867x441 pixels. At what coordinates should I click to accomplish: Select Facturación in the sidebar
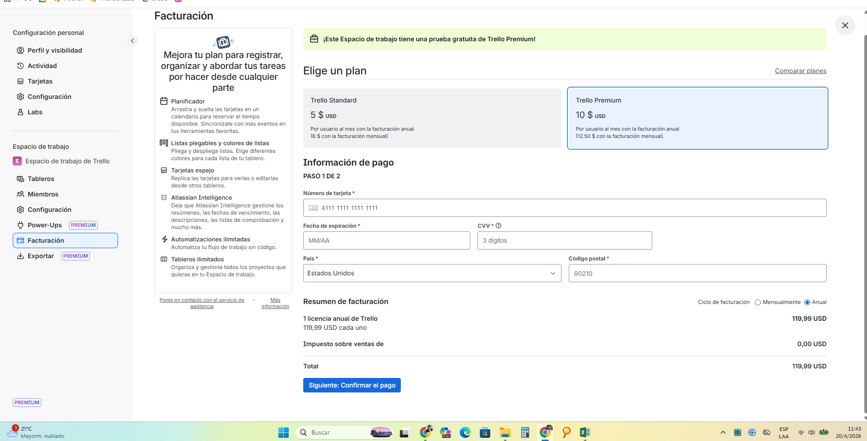coord(65,240)
